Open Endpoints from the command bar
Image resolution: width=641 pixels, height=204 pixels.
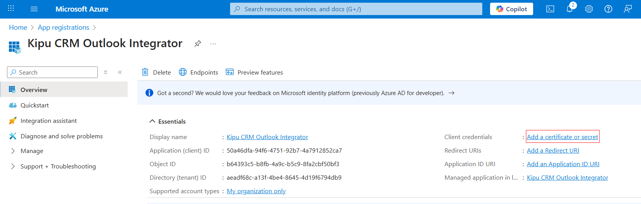[199, 72]
